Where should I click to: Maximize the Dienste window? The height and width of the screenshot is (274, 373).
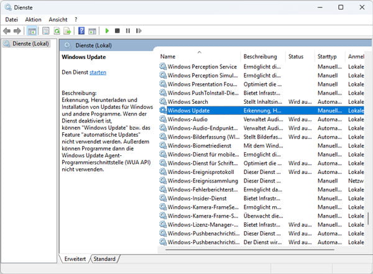point(341,7)
